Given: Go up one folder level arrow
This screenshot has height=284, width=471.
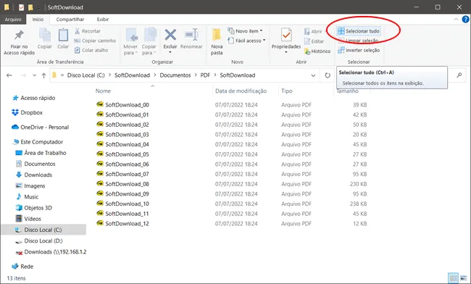Looking at the screenshot, I should point(44,75).
